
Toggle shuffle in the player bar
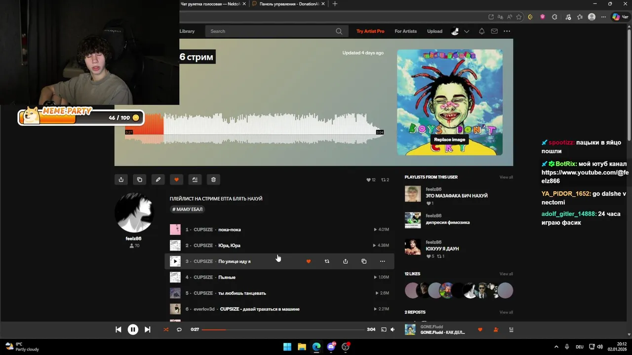pos(166,329)
